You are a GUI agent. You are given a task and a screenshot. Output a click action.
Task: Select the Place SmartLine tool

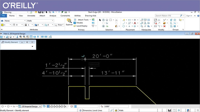124,20
